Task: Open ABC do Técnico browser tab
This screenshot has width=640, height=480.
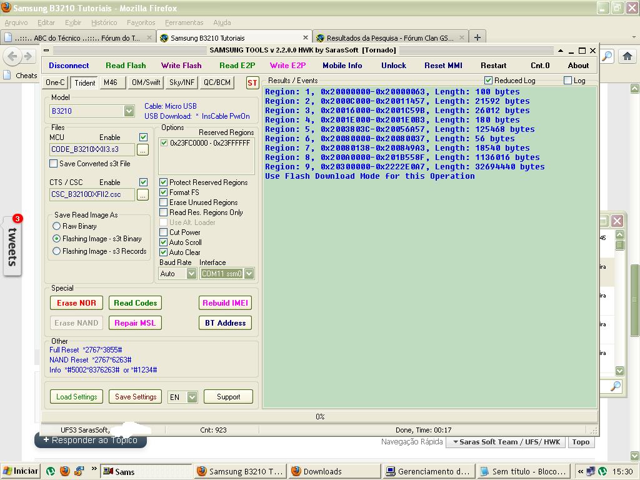Action: pos(77,37)
